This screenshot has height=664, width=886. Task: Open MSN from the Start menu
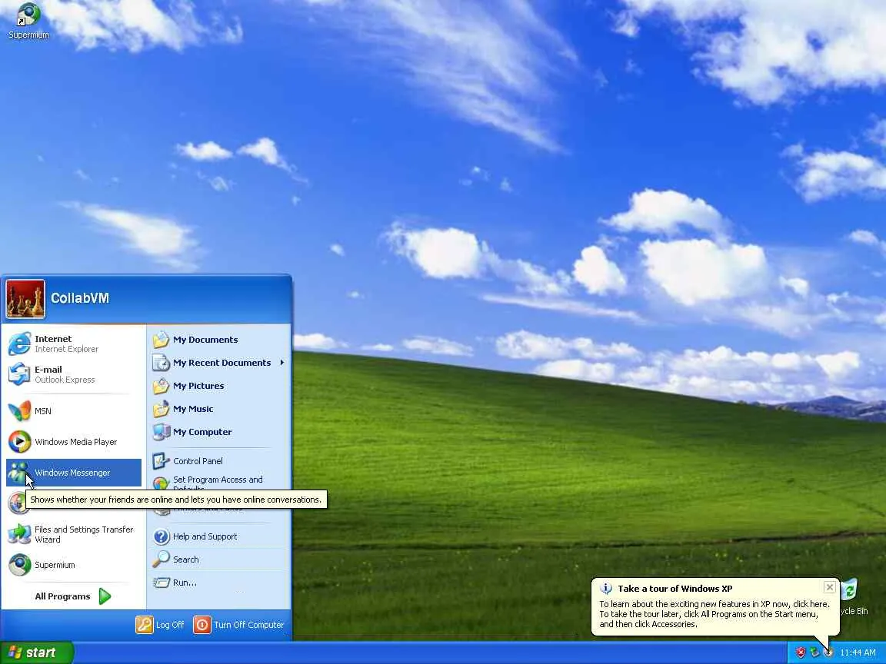[x=74, y=411]
